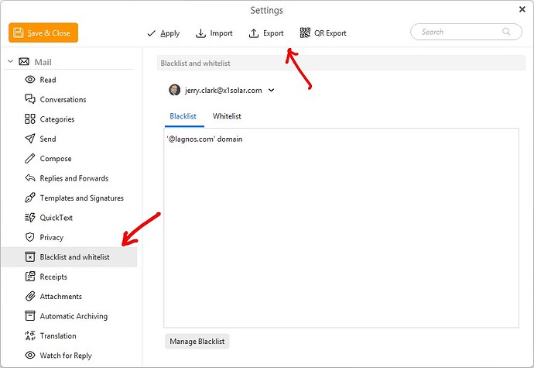This screenshot has height=368, width=534.
Task: Expand the jerry.clark@x1solar.com account dropdown
Action: pos(271,90)
